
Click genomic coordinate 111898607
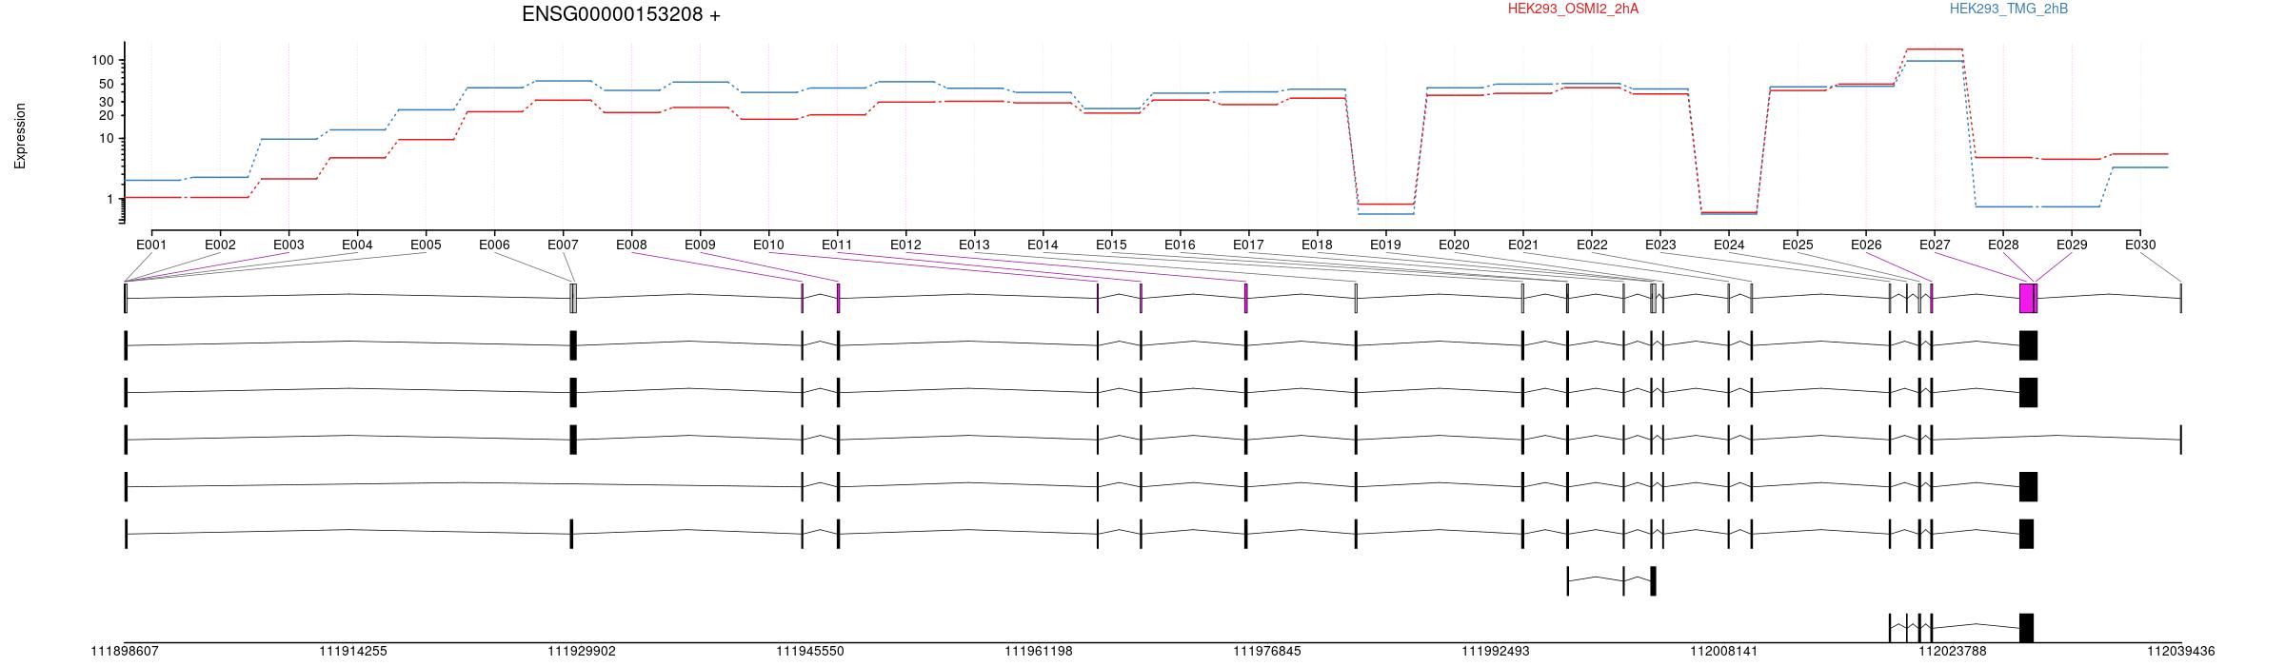(125, 652)
